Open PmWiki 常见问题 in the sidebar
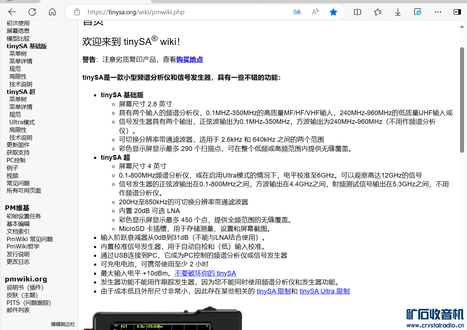The width and height of the screenshot is (467, 330). 30,239
